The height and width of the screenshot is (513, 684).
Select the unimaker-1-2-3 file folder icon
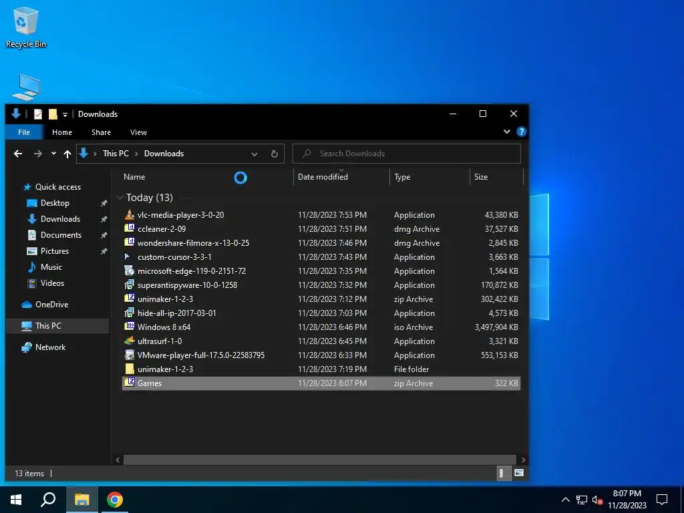point(129,369)
